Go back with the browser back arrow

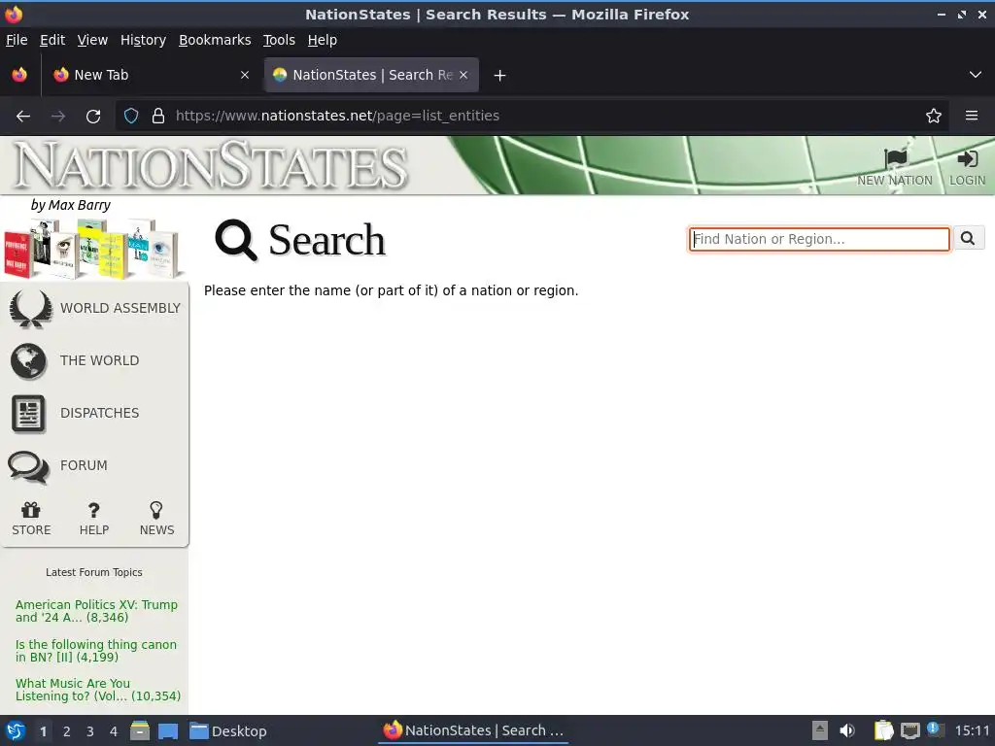[x=23, y=117]
